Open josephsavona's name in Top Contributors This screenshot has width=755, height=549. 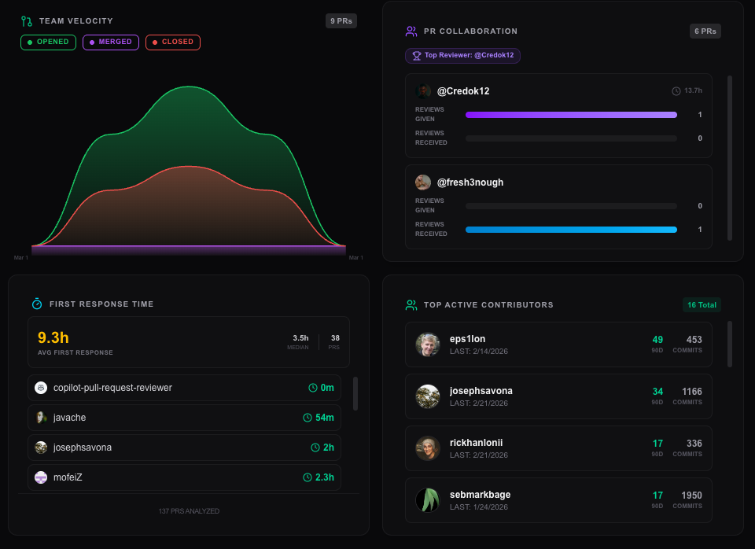point(481,391)
